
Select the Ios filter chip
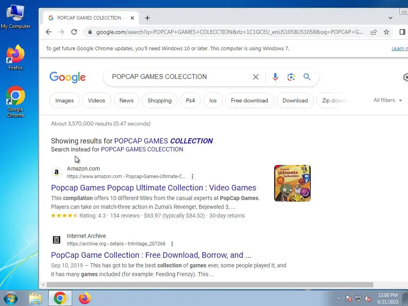tap(213, 100)
